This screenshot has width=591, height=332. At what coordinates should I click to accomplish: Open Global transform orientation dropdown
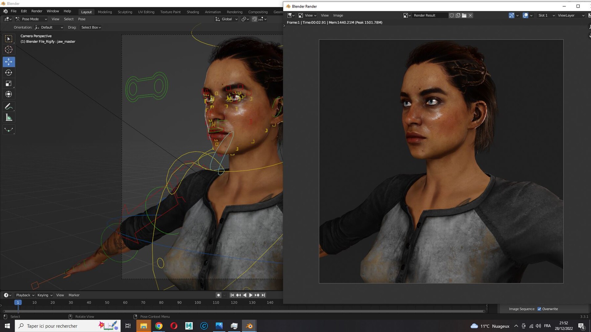click(227, 19)
